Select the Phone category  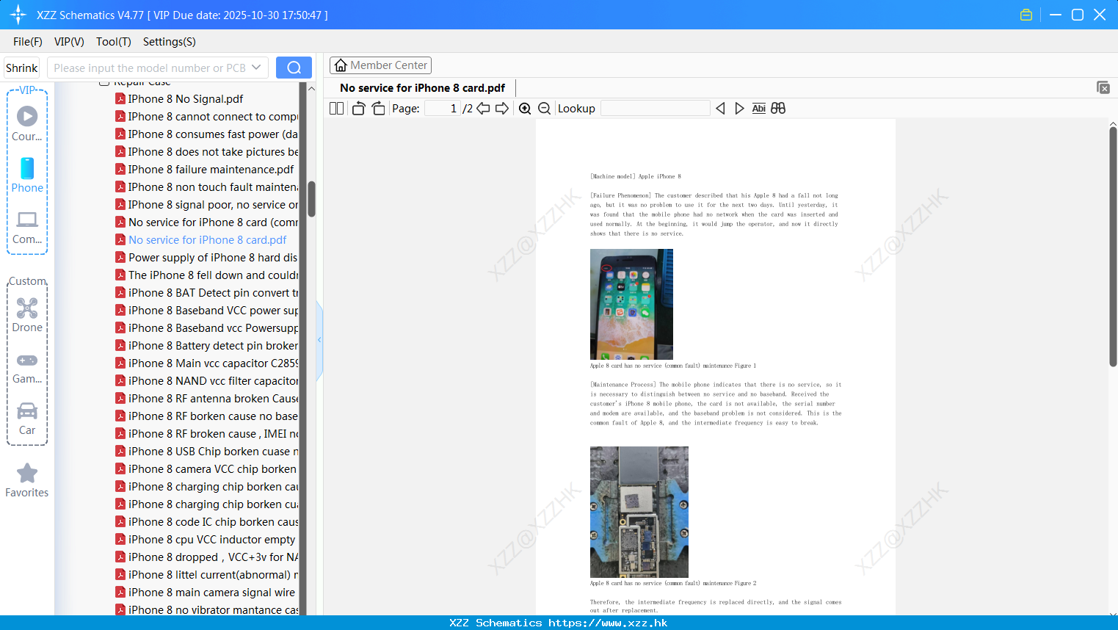27,175
